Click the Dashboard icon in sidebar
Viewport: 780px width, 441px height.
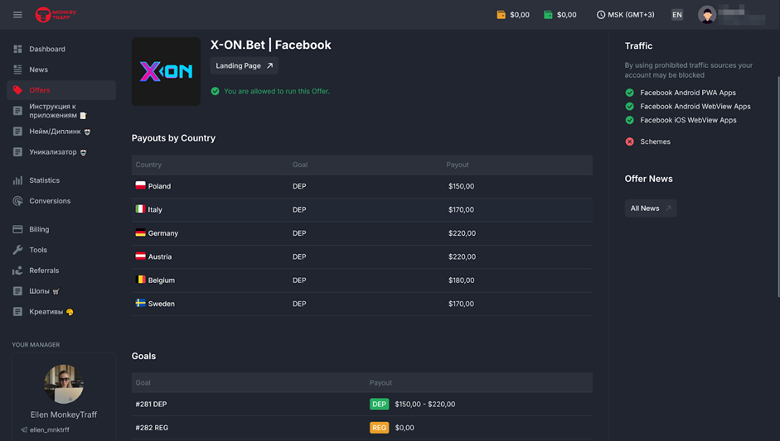(17, 49)
